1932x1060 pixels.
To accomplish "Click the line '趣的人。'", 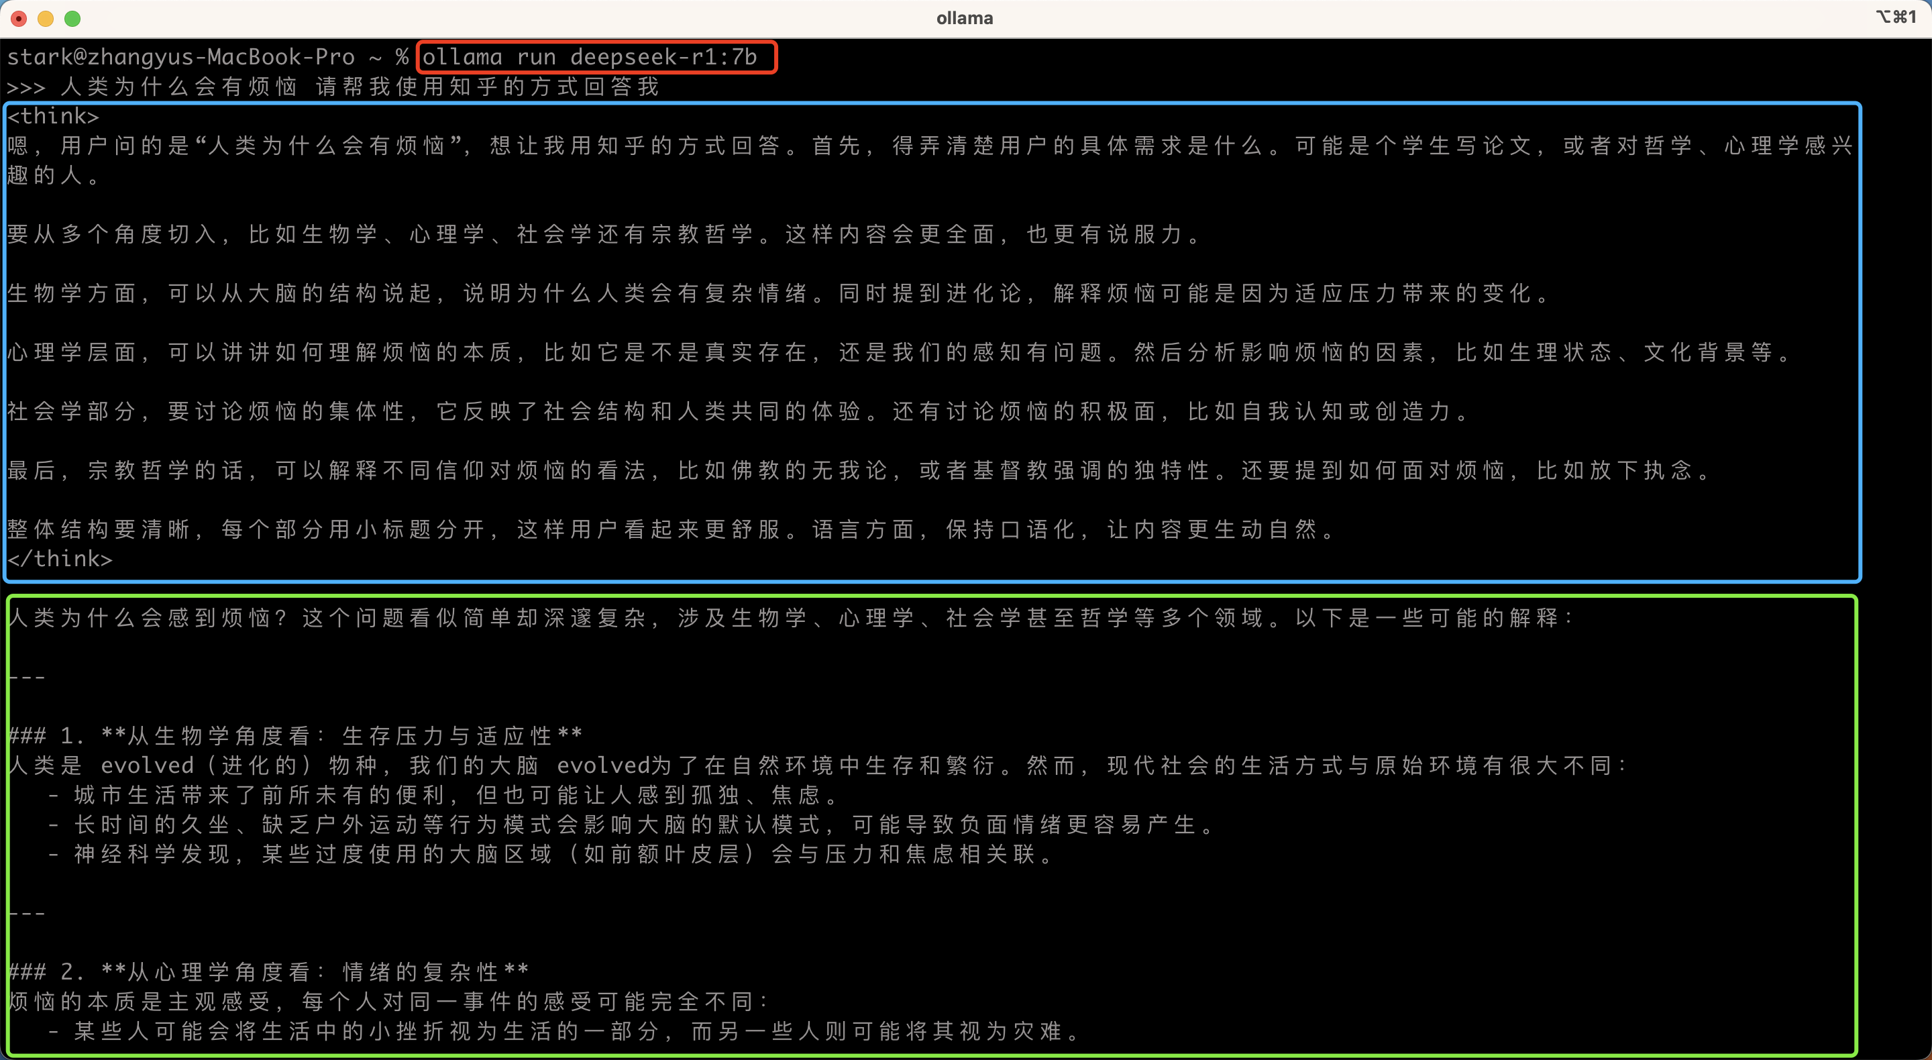I will (52, 175).
